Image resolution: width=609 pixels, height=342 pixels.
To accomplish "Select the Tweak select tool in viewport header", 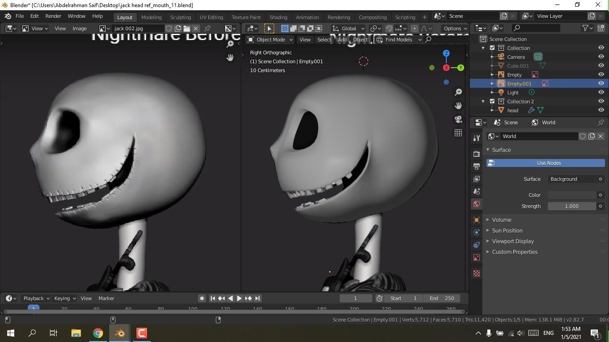I will coord(269,28).
